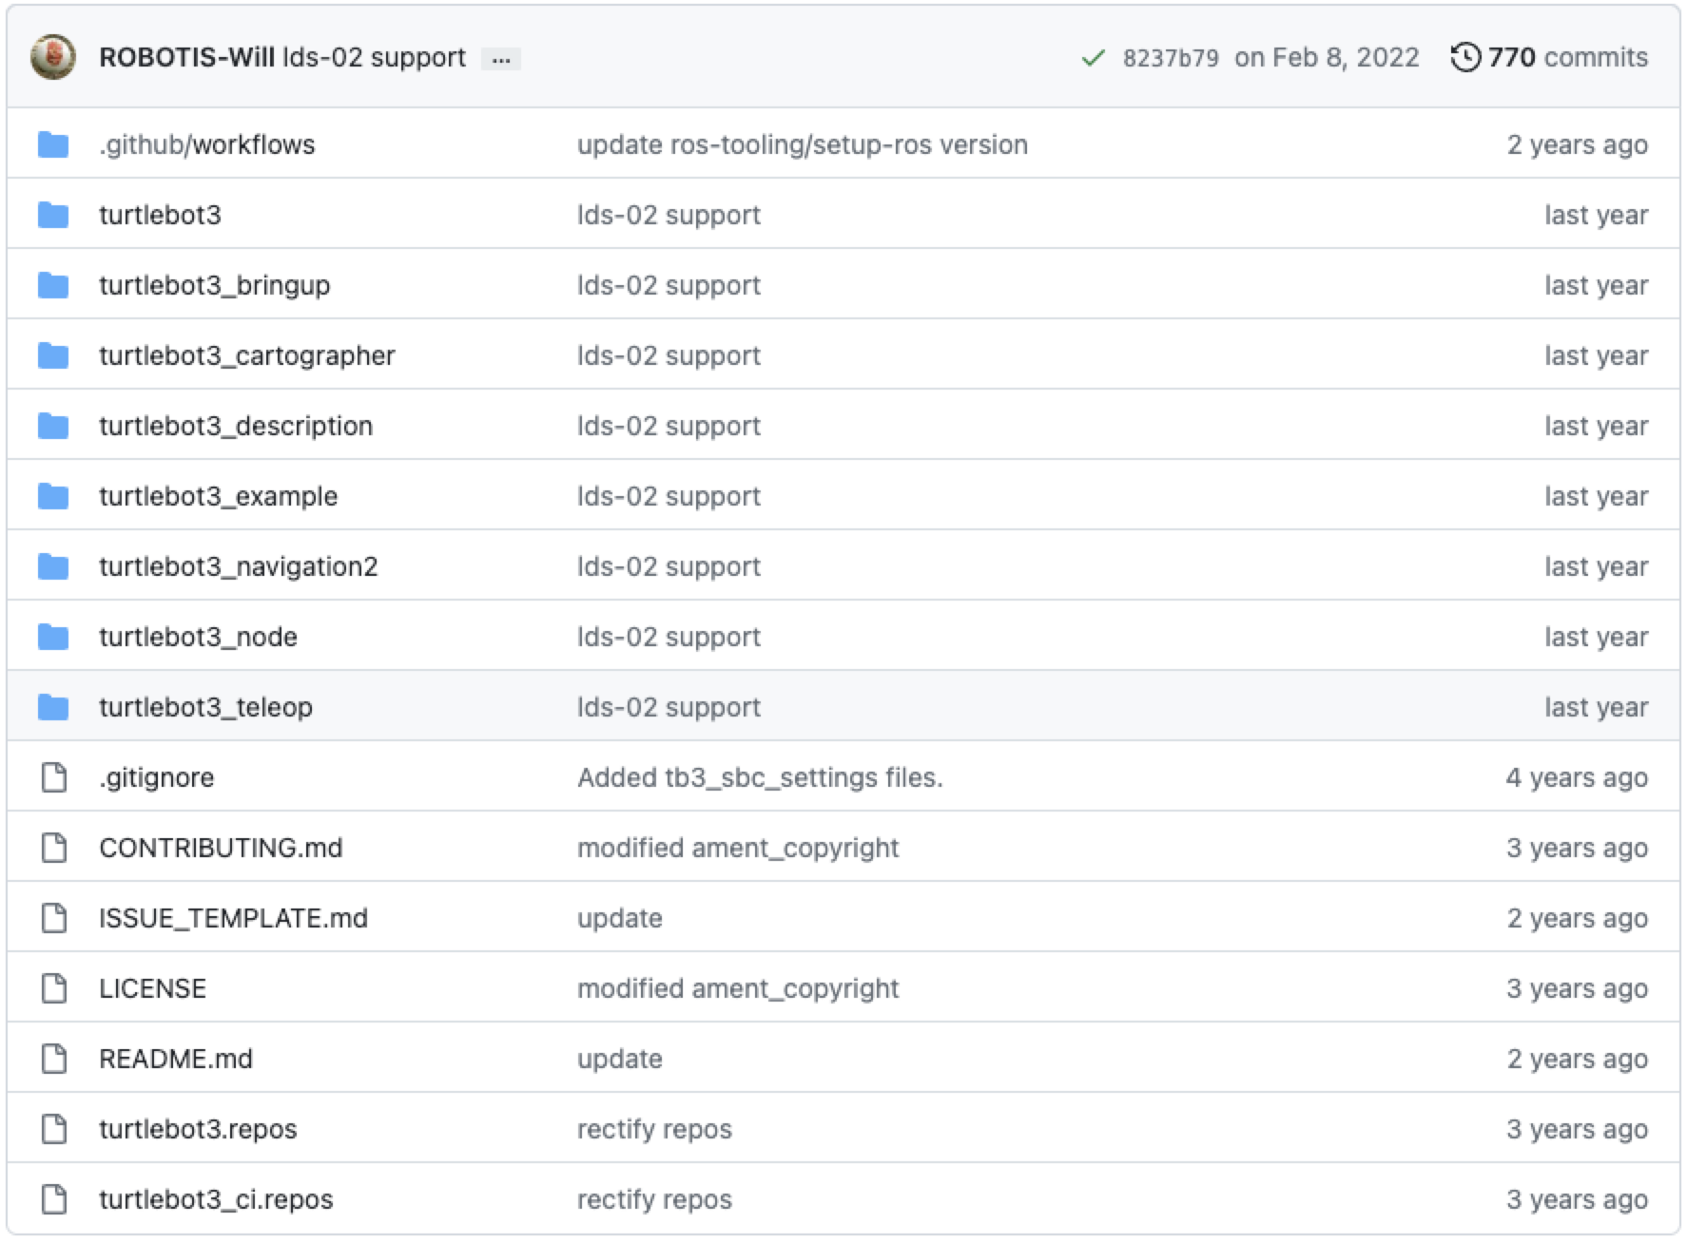Open 'lds-02 support' commit in turtlebot3_teleop row
The image size is (1687, 1243).
(669, 707)
